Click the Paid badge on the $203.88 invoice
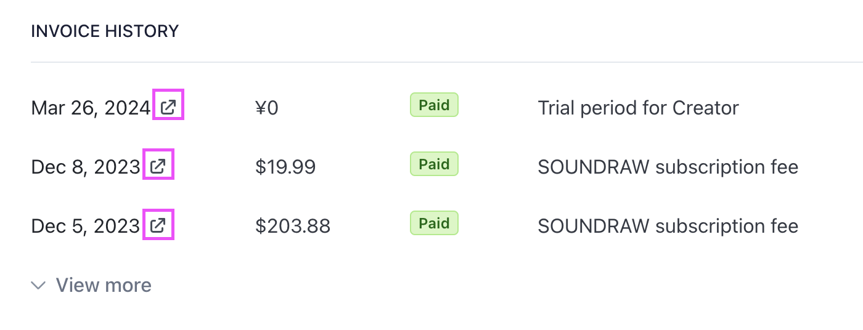Screen dimensions: 863x330 point(434,223)
